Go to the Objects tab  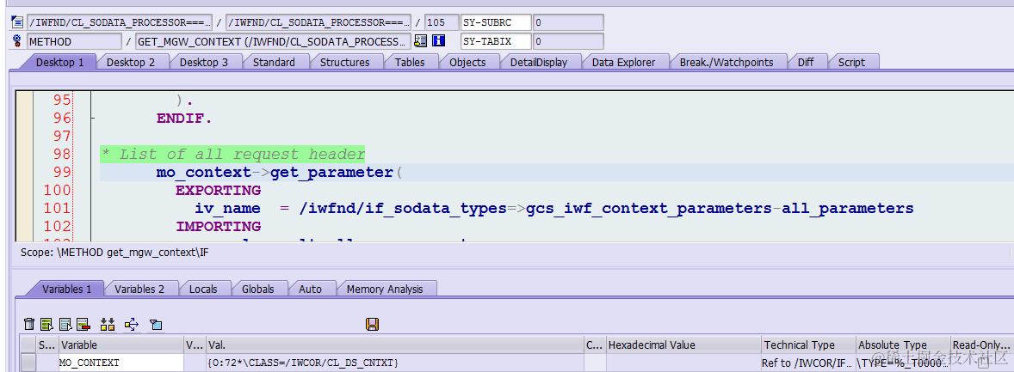tap(467, 62)
